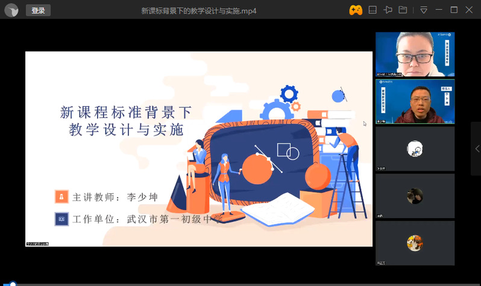Select the man in red jacket video tile
The height and width of the screenshot is (286, 481).
pyautogui.click(x=415, y=101)
